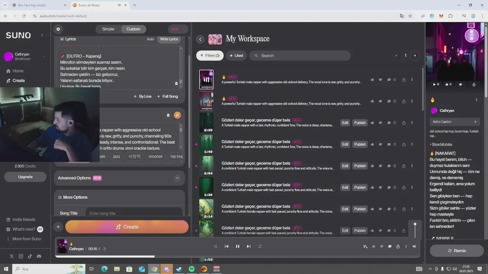Delete the lyrics with the trash icon
The image size is (488, 274).
coord(176,83)
